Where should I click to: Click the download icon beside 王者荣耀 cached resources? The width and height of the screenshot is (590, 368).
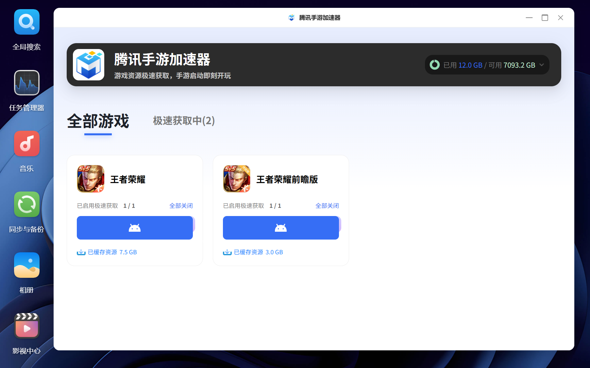tap(81, 252)
